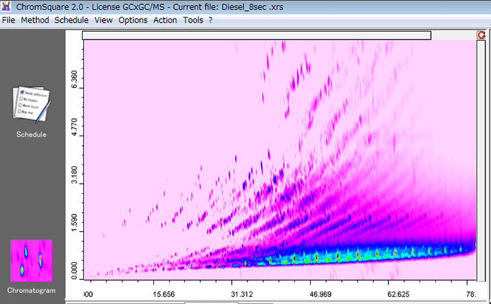Click the Chromatogram label in sidebar
The image size is (491, 304).
(x=31, y=291)
